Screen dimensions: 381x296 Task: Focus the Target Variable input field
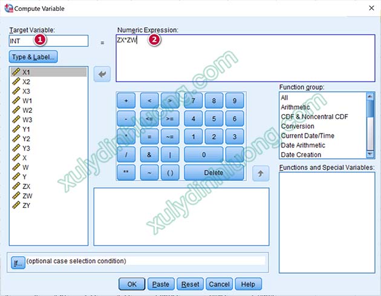[x=48, y=40]
